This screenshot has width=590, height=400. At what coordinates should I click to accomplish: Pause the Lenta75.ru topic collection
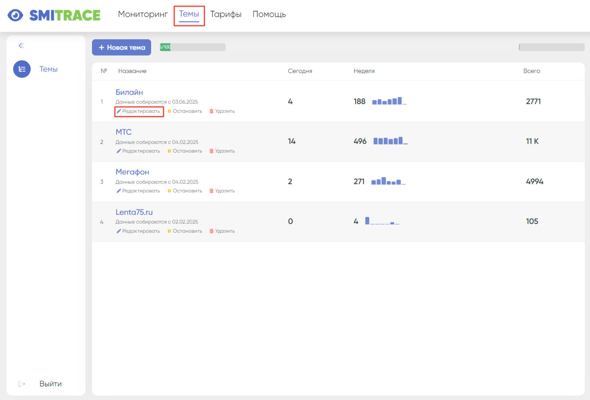pos(184,231)
